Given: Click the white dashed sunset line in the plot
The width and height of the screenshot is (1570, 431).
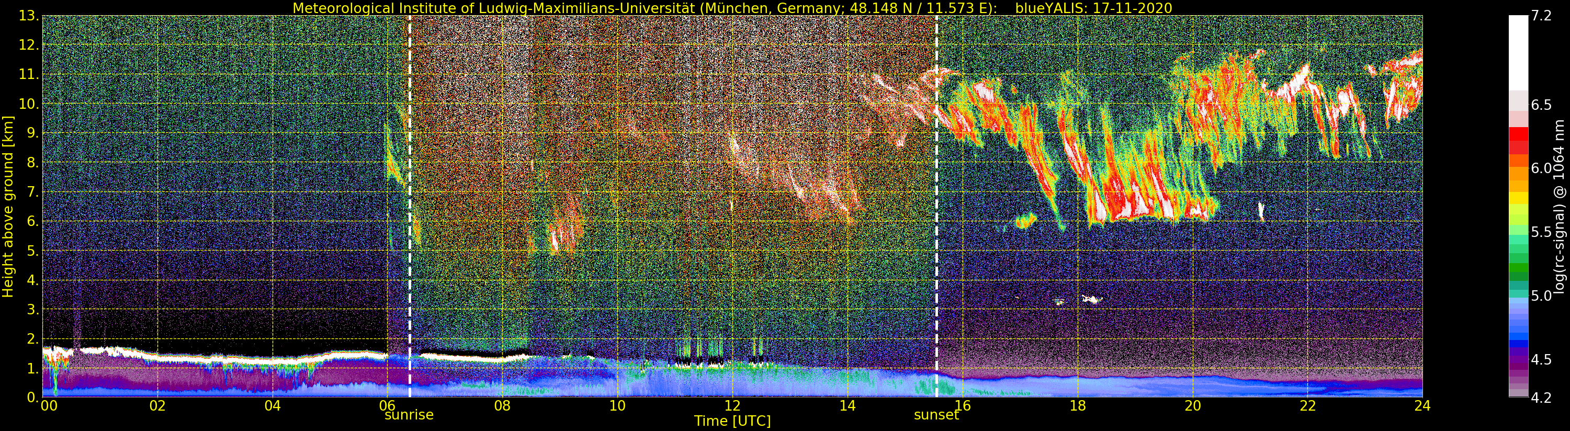Looking at the screenshot, I should (x=937, y=206).
